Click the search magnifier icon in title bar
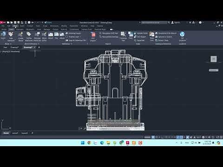The height and width of the screenshot is (167, 223). click(169, 23)
